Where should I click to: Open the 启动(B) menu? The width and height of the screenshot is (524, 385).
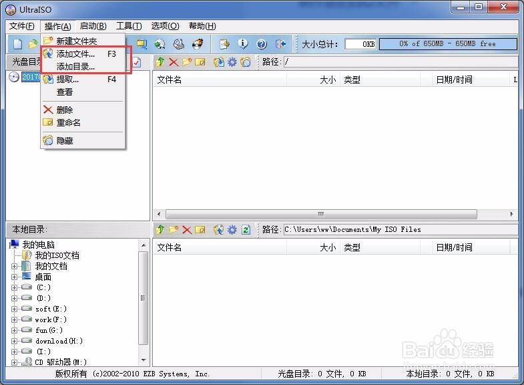pyautogui.click(x=93, y=26)
